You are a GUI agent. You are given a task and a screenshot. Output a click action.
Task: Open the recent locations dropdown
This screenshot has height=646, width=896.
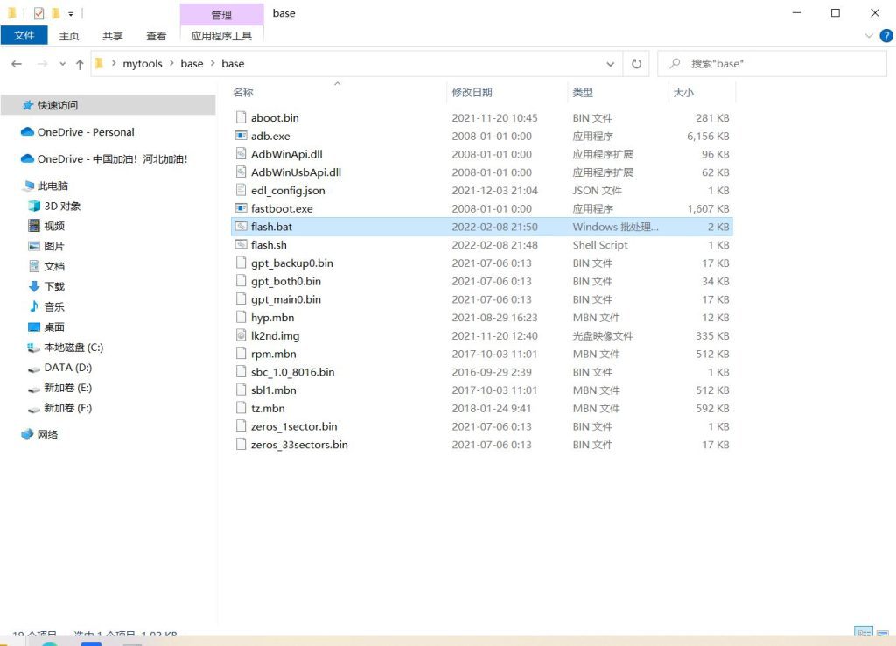click(x=62, y=63)
